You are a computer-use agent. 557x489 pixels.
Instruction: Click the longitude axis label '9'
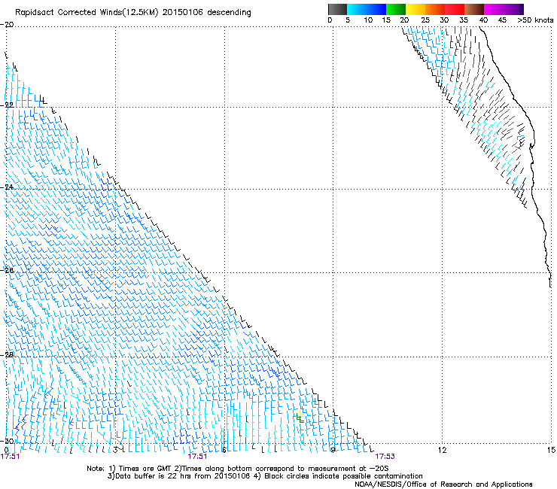(x=333, y=450)
